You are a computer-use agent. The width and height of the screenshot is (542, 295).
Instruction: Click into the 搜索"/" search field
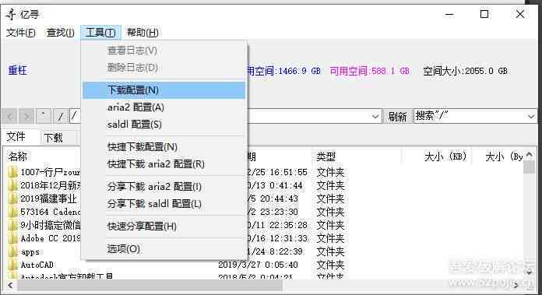pos(470,116)
